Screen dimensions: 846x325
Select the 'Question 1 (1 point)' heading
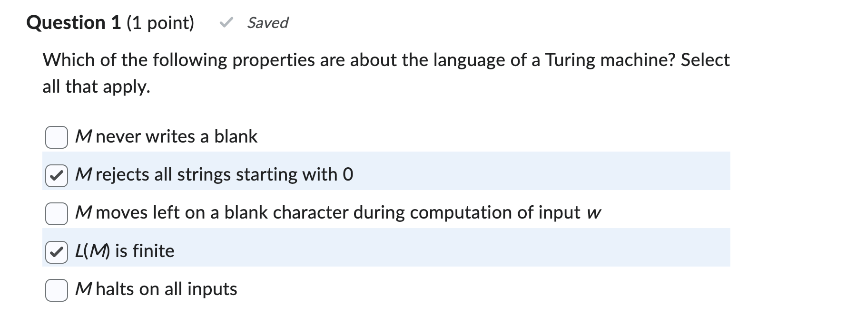coord(110,22)
